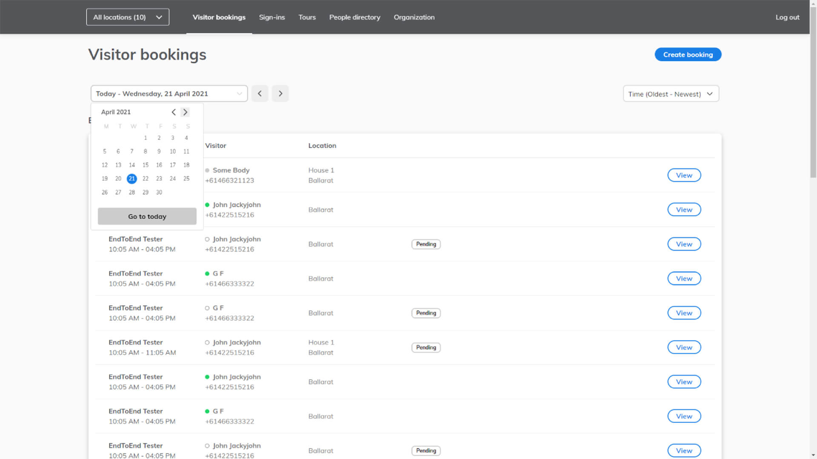This screenshot has width=817, height=459.
Task: Expand the date selector dropdown
Action: pyautogui.click(x=169, y=93)
